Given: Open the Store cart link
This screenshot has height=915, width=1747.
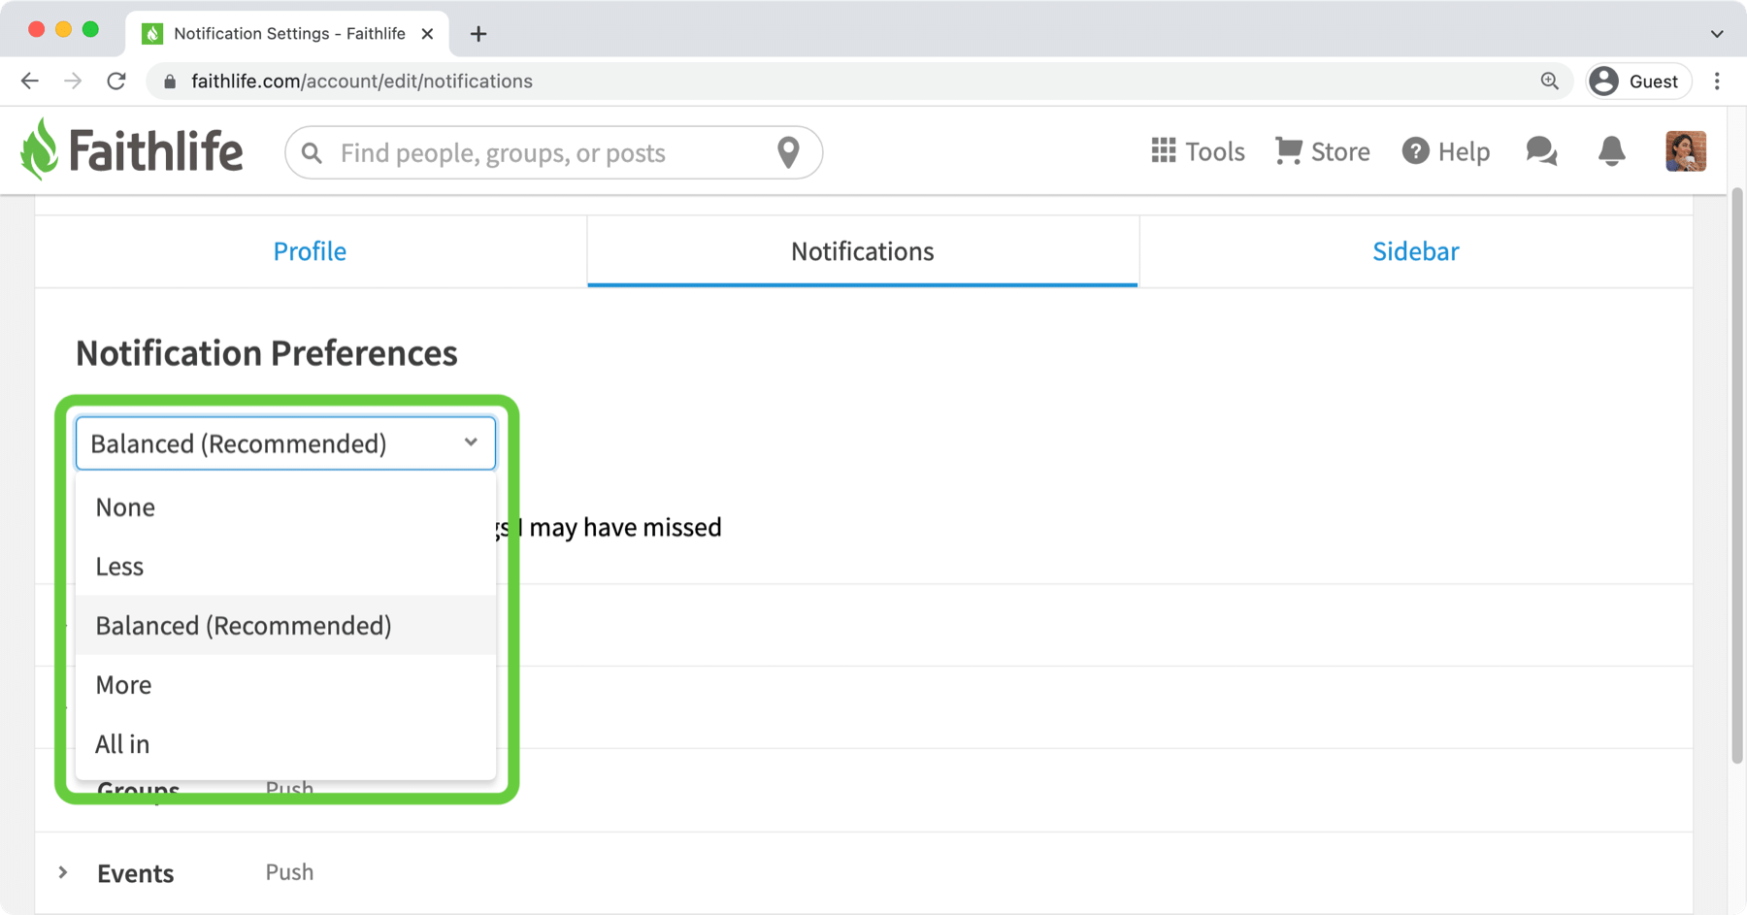Looking at the screenshot, I should (1322, 151).
